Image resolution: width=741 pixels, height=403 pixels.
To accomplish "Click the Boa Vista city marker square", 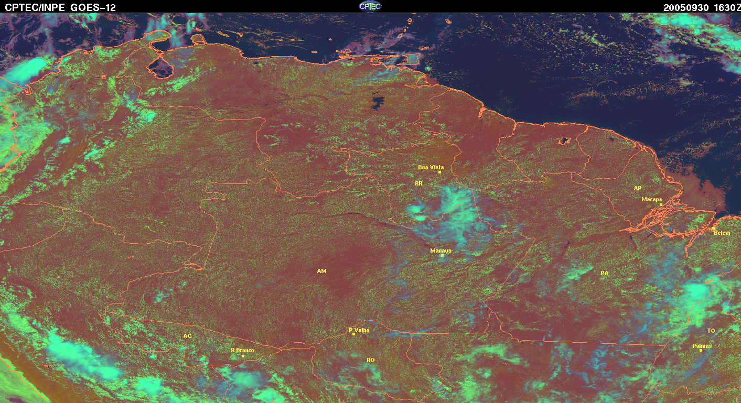I will (x=439, y=172).
